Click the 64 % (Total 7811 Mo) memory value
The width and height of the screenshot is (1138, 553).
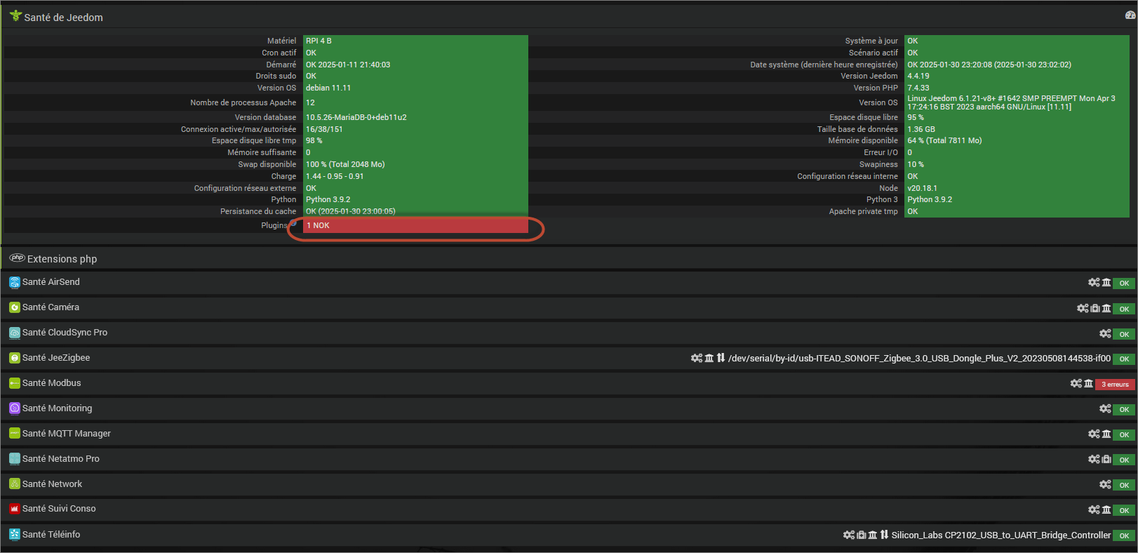[x=944, y=140]
